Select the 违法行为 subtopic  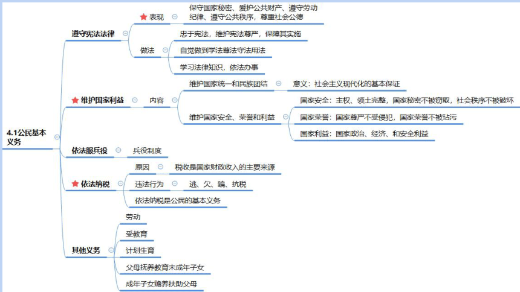(149, 184)
